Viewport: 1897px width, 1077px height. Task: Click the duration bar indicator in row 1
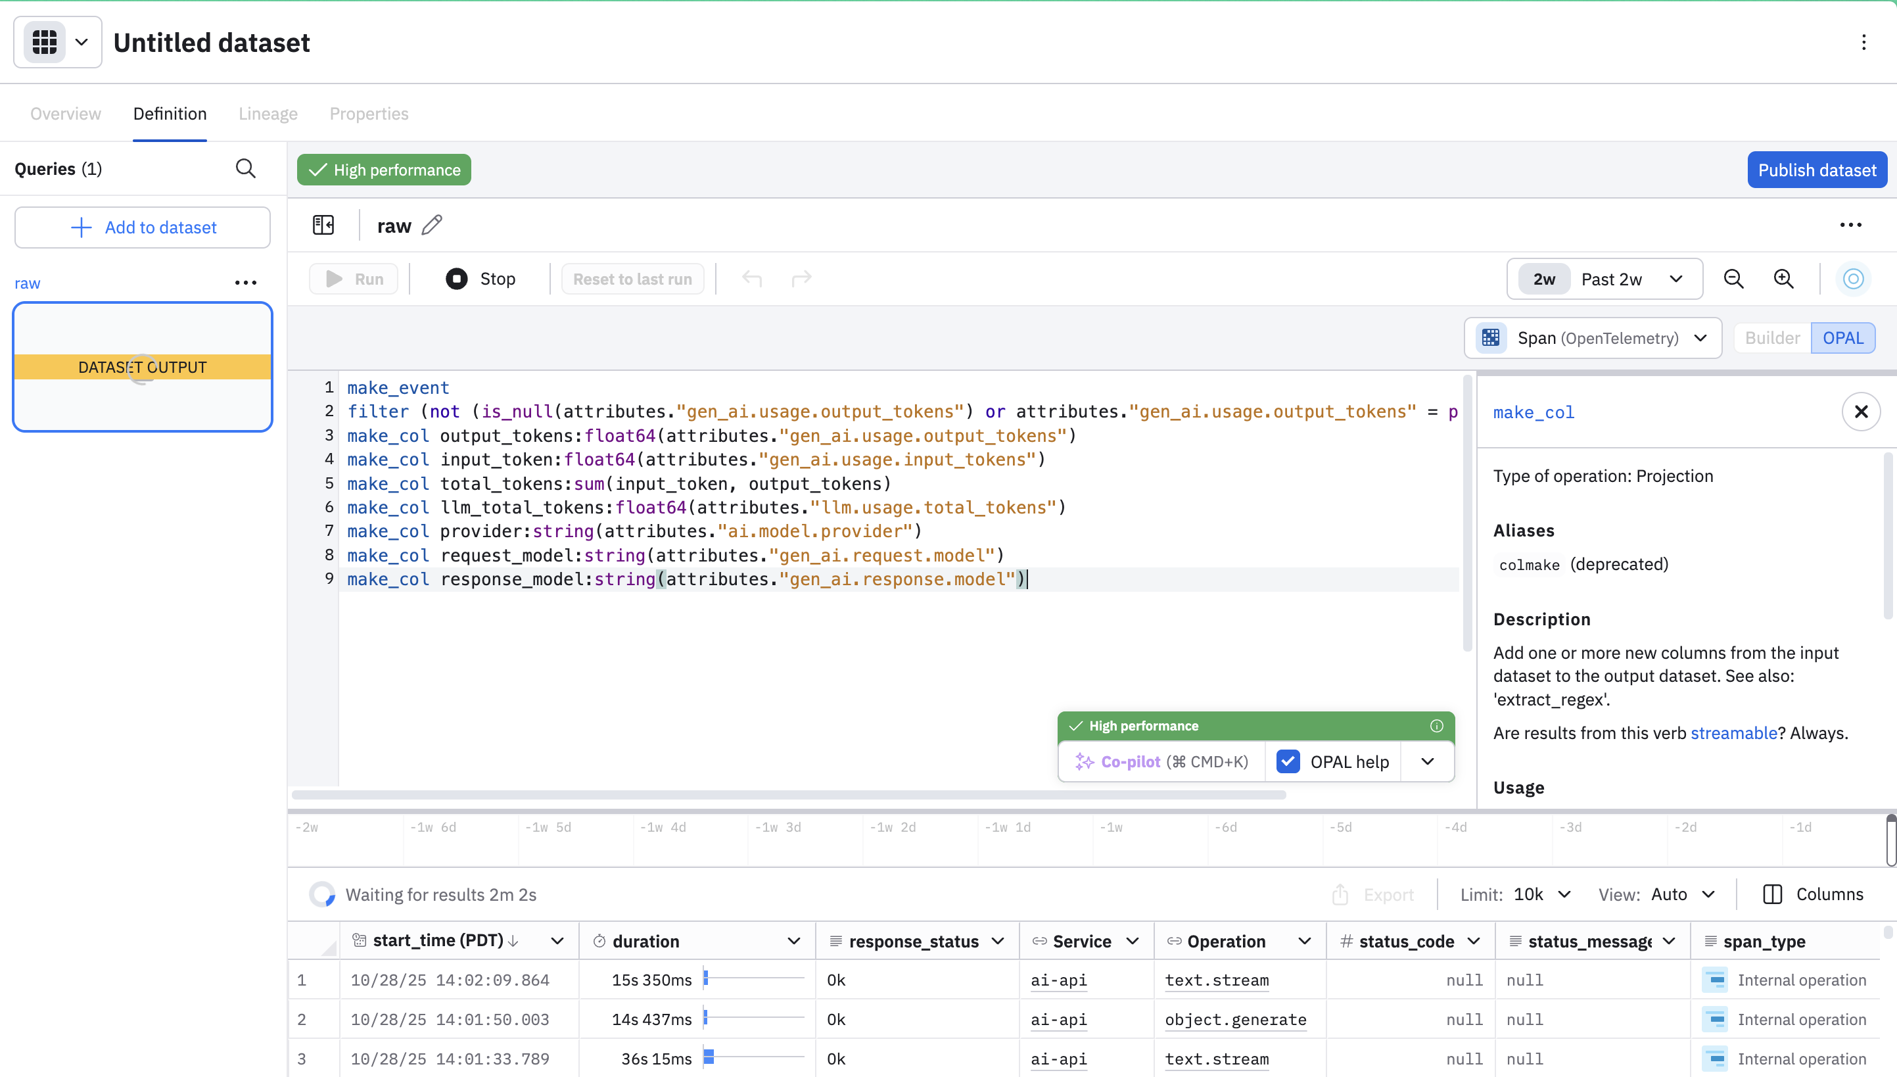point(707,980)
